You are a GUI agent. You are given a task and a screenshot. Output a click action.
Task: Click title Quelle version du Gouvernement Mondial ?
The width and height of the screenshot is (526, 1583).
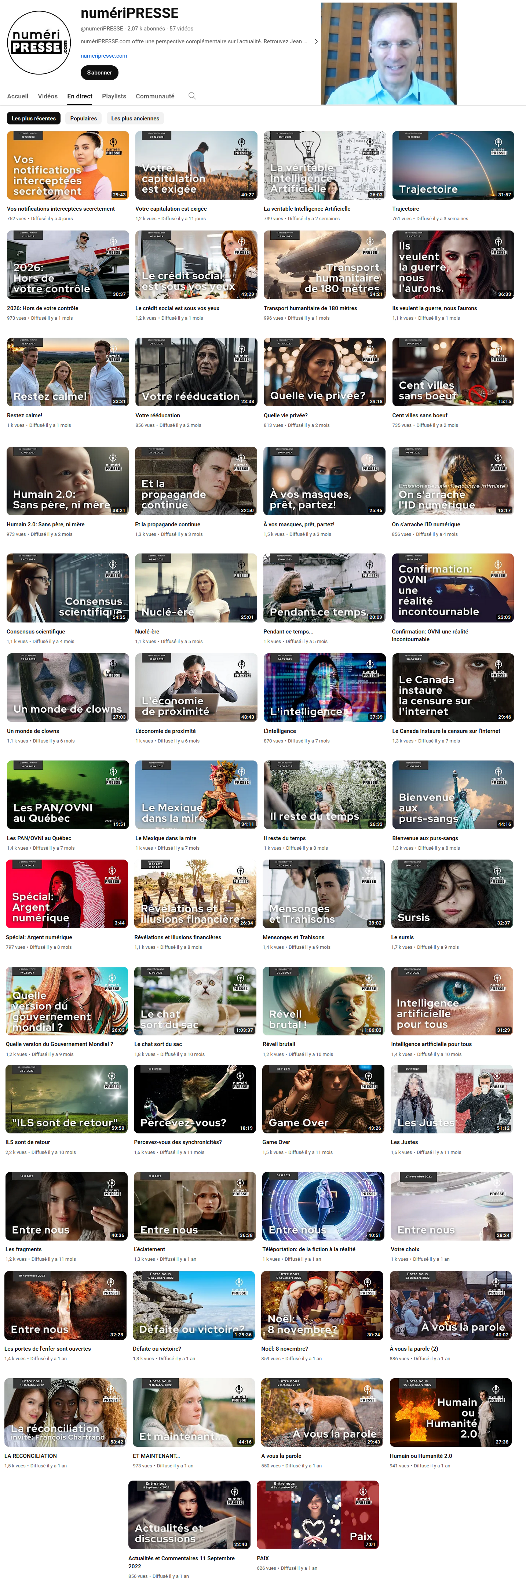pyautogui.click(x=59, y=1044)
